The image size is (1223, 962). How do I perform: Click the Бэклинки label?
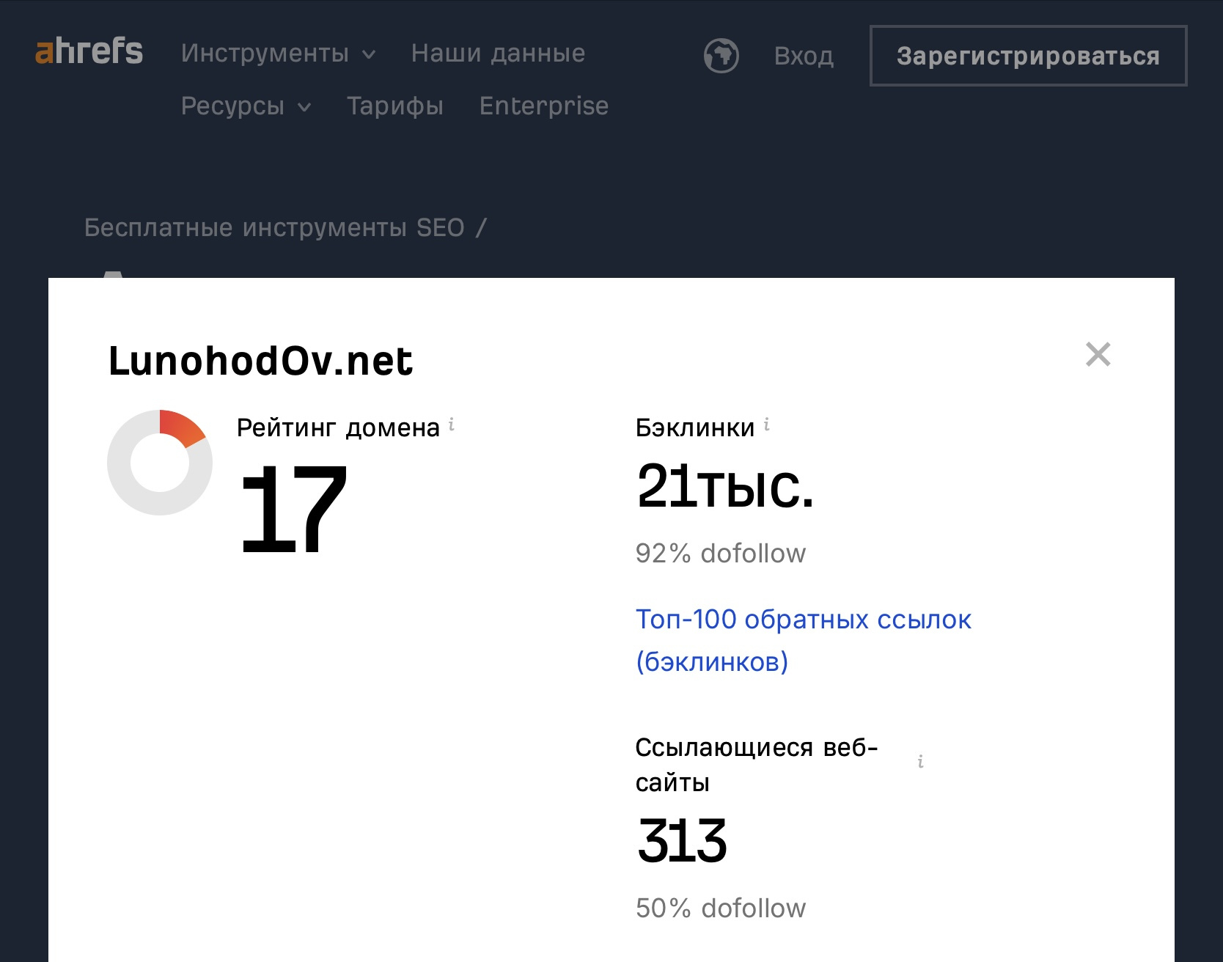click(x=694, y=427)
